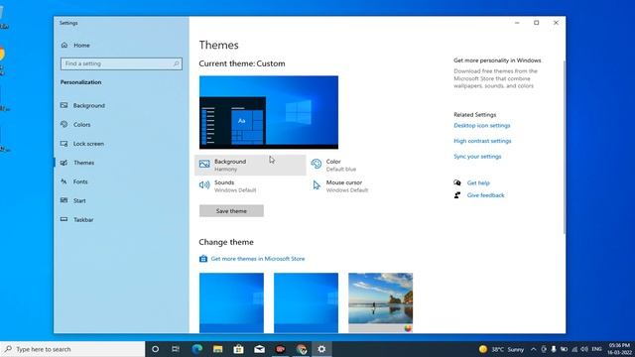The width and height of the screenshot is (635, 357).
Task: Open Desktop icon settings link
Action: point(482,126)
